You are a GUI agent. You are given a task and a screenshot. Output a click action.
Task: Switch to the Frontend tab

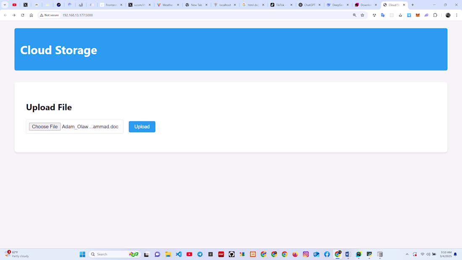pos(111,5)
